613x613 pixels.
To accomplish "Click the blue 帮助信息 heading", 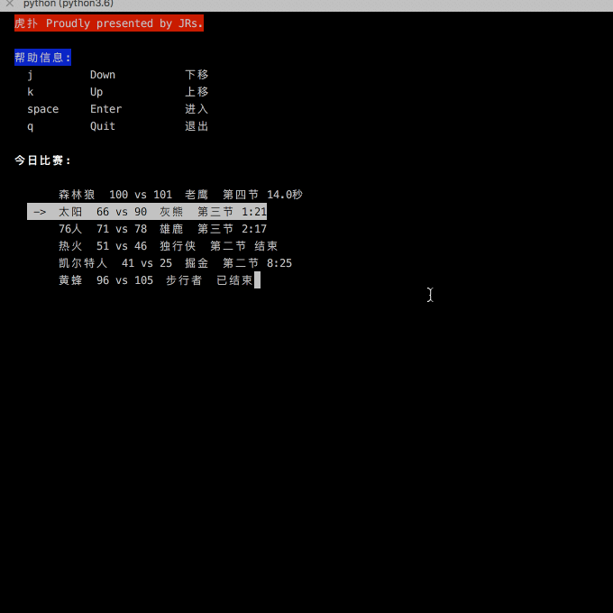I will coord(42,58).
